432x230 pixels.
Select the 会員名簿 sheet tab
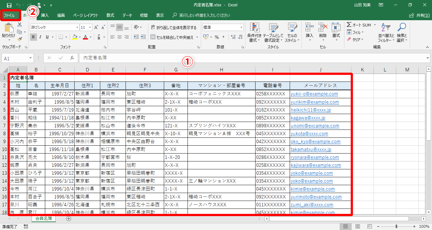click(44, 218)
